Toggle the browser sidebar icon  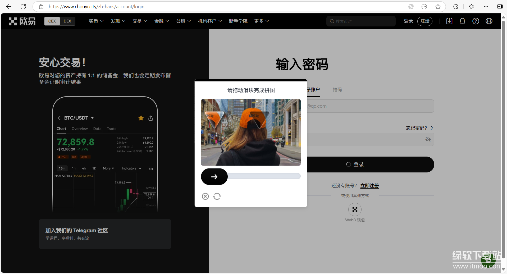500,7
